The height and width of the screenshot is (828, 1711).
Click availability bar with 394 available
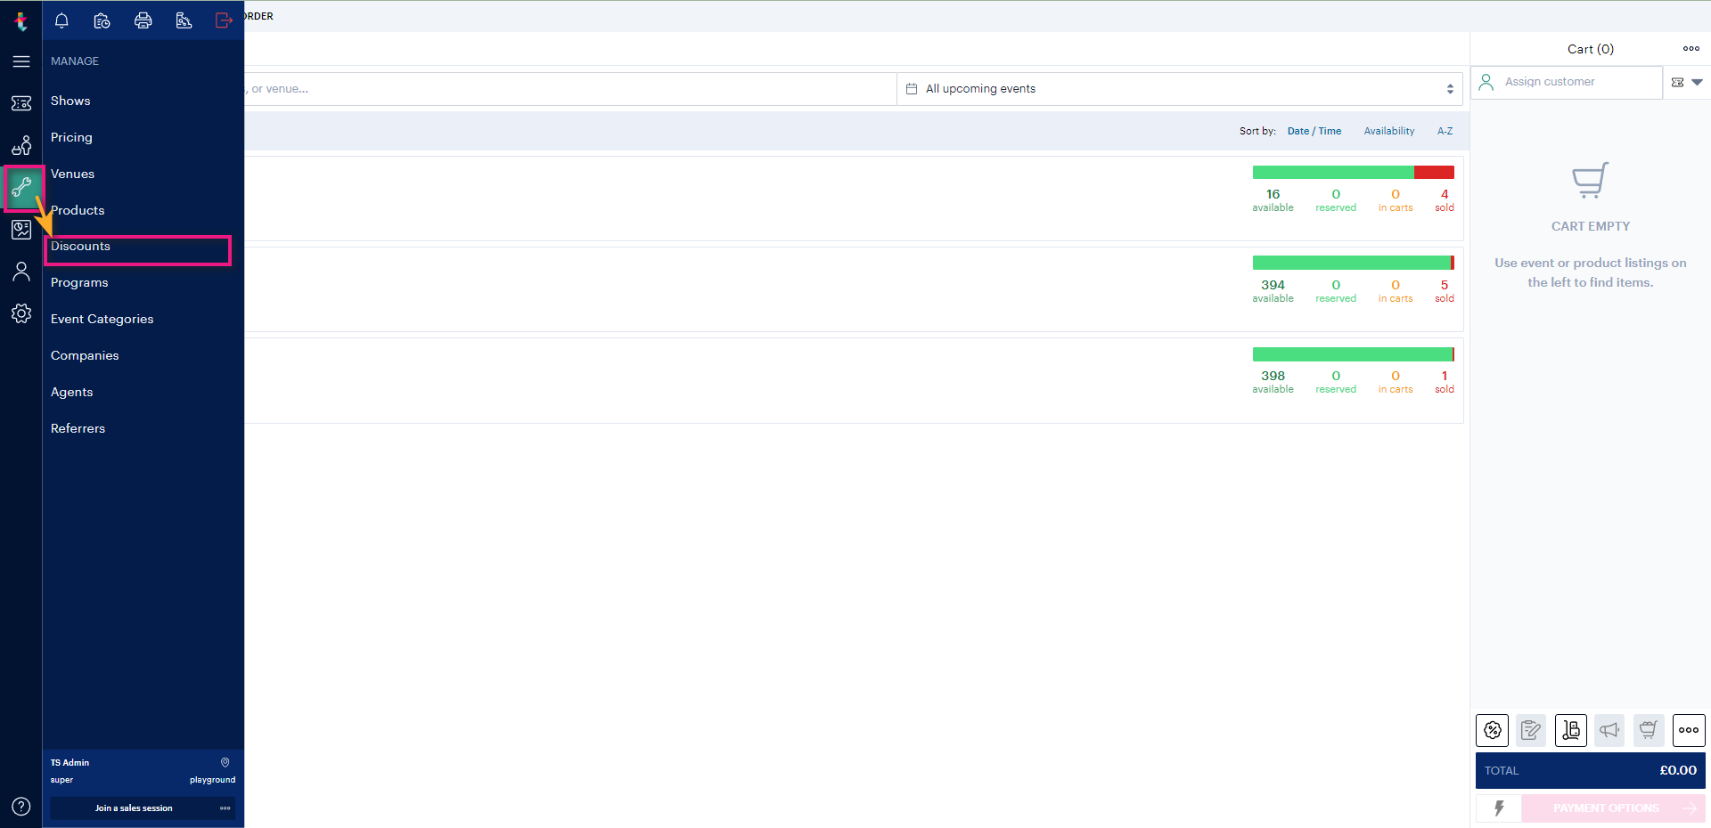tap(1353, 263)
